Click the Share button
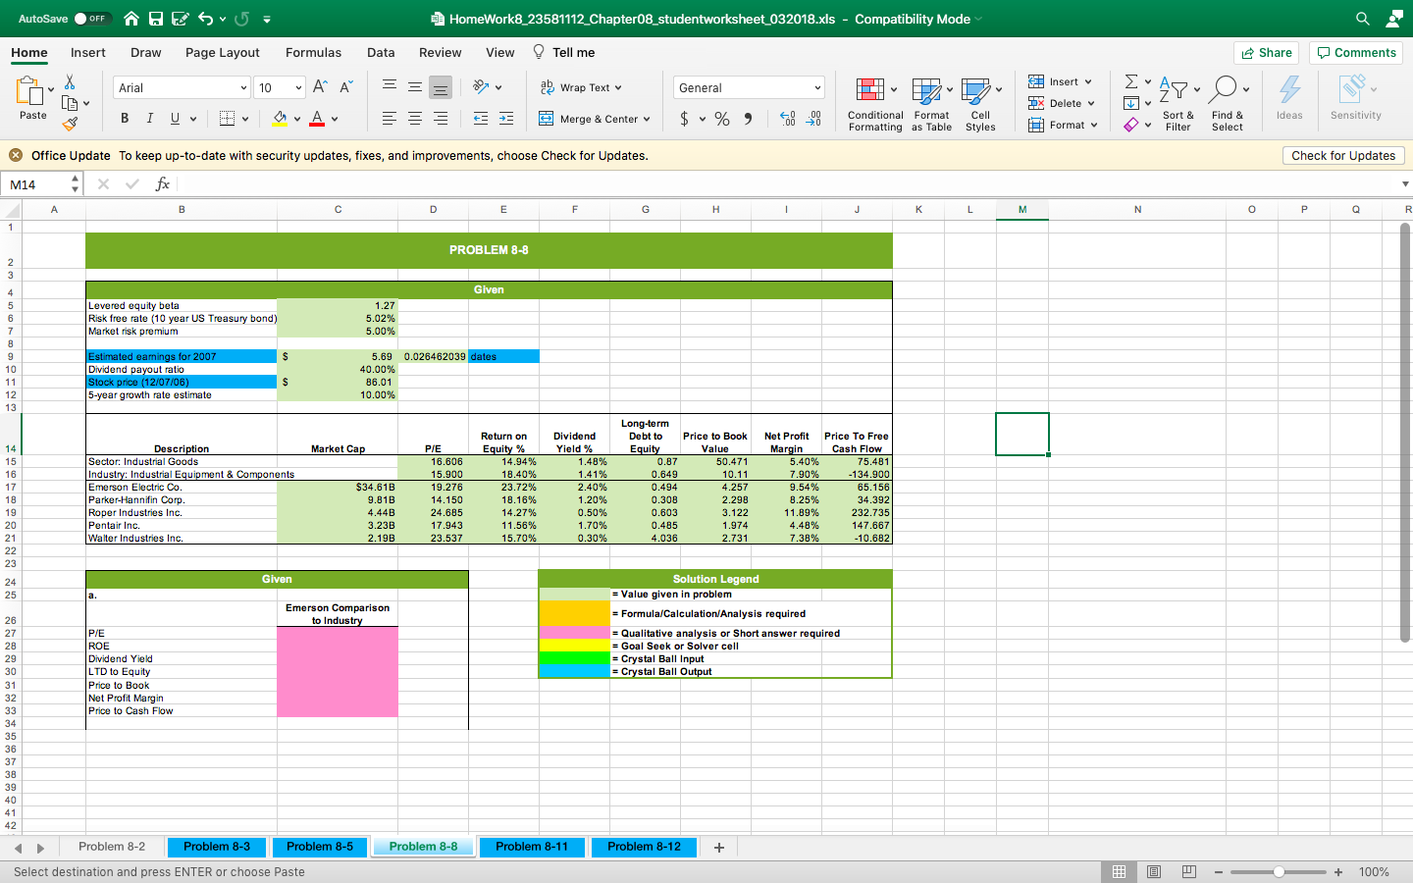This screenshot has width=1413, height=883. (x=1266, y=53)
